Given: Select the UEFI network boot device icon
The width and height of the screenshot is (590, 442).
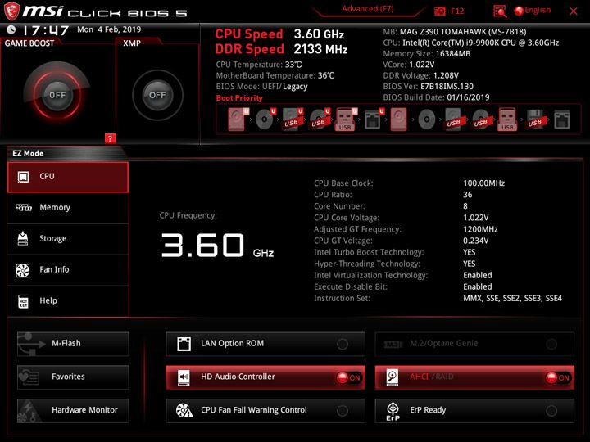Looking at the screenshot, I should tap(374, 120).
